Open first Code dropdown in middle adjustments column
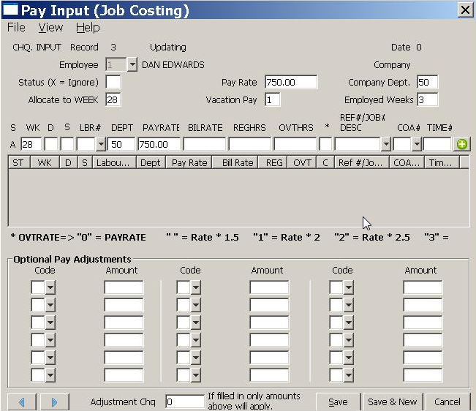 [196, 287]
